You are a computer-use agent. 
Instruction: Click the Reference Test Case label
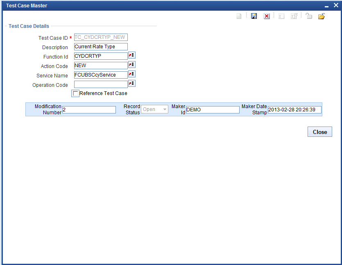[x=103, y=93]
